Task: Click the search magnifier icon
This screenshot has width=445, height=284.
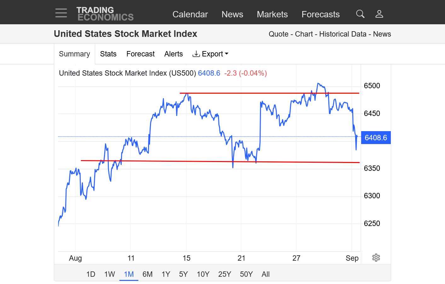Action: [360, 14]
